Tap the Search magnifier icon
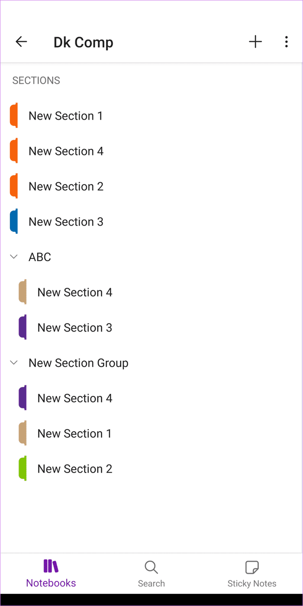Image resolution: width=303 pixels, height=606 pixels. (x=151, y=567)
